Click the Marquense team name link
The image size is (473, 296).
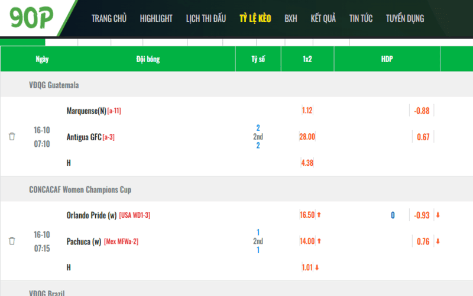(x=86, y=111)
